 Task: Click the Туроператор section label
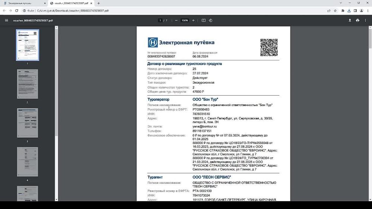(x=158, y=99)
